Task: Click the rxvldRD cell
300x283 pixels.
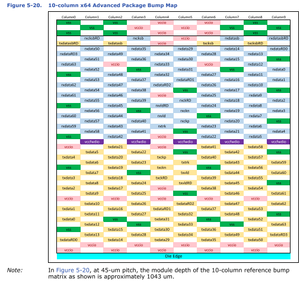Action: click(162, 105)
